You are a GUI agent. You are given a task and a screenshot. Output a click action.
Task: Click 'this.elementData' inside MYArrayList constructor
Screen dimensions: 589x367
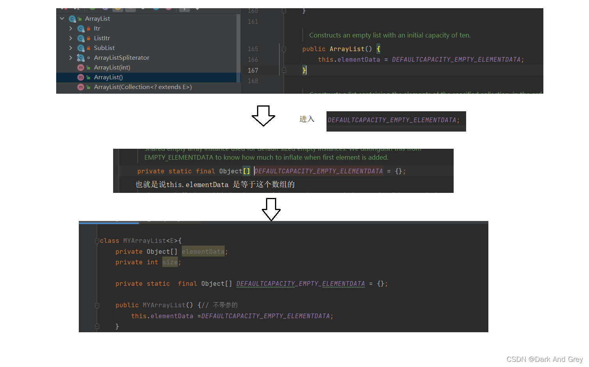(162, 316)
